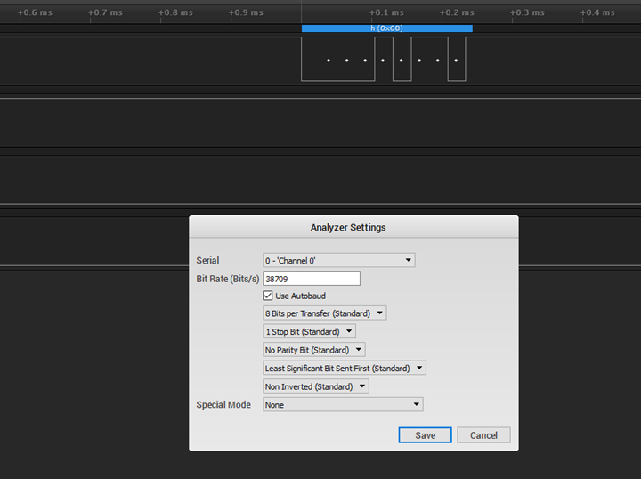This screenshot has width=641, height=479.
Task: Expand the 1 Stop Bit dropdown
Action: (309, 332)
